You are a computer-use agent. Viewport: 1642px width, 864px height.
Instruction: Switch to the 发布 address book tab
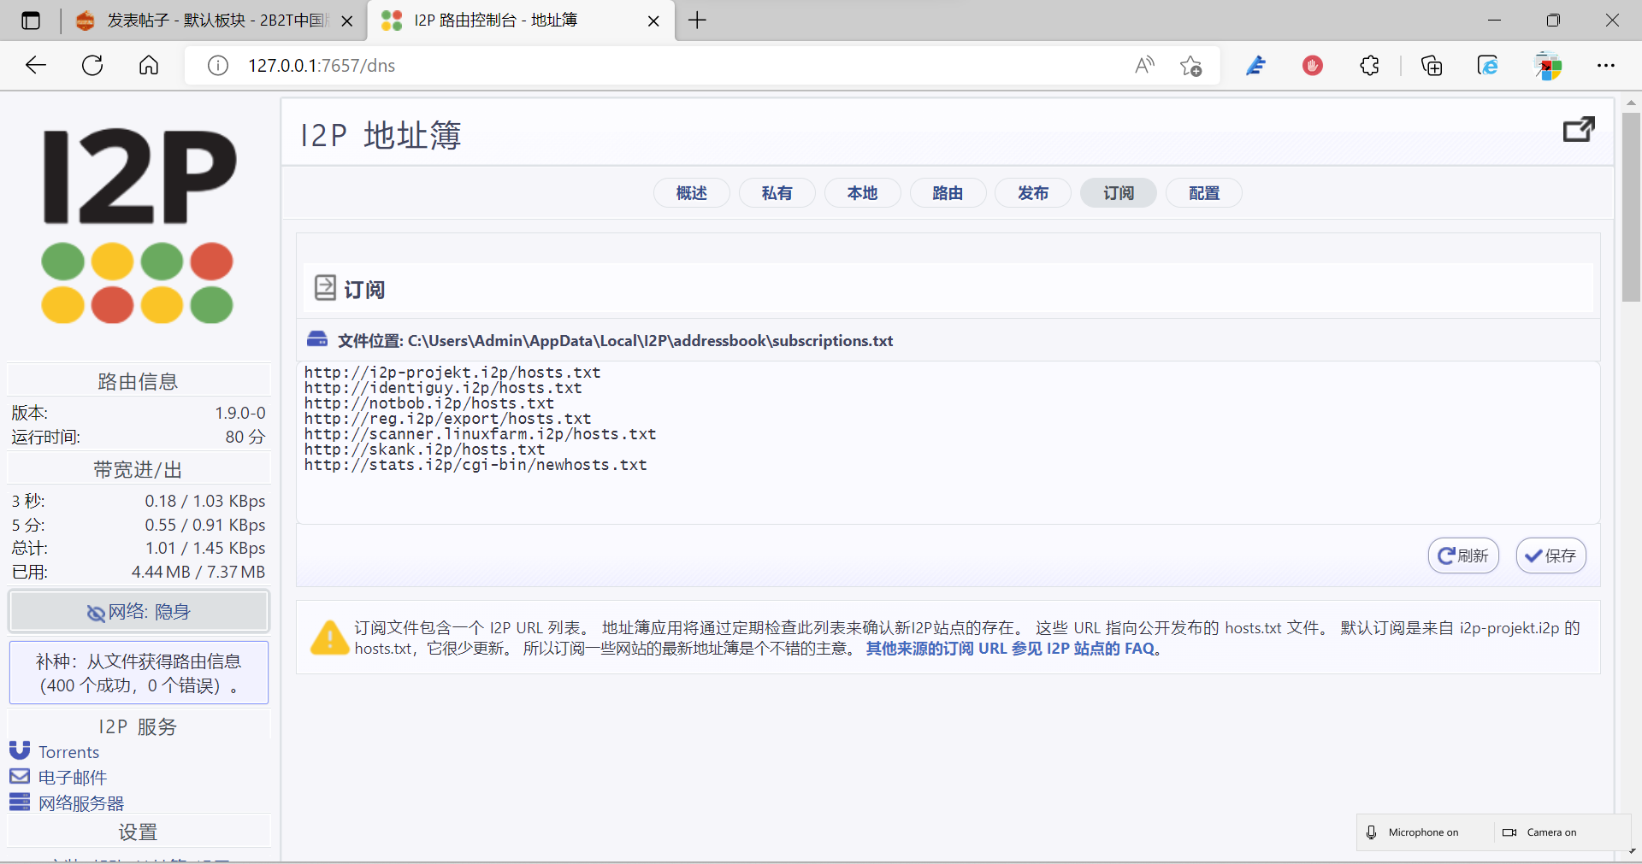tap(1033, 193)
